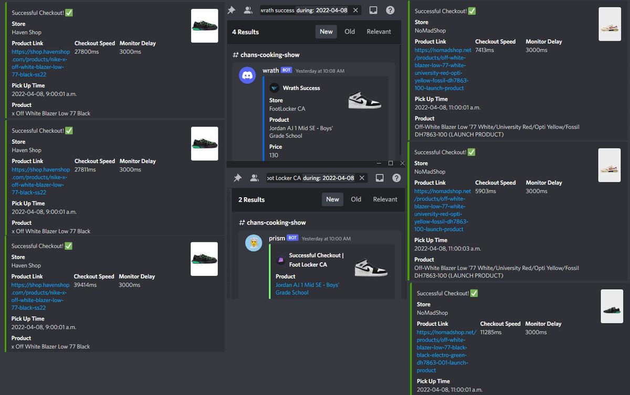Image resolution: width=630 pixels, height=395 pixels.
Task: Minimize the lower search window
Action: (x=378, y=164)
